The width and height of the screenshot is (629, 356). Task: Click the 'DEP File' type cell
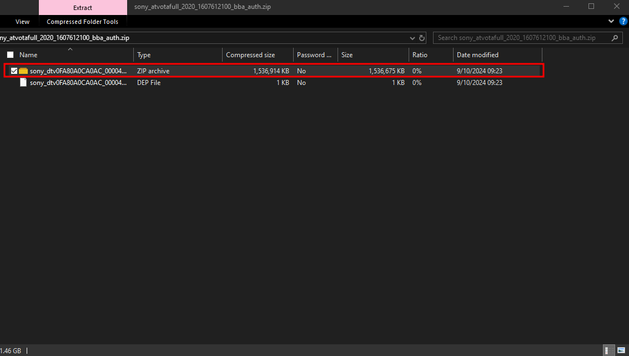(149, 82)
